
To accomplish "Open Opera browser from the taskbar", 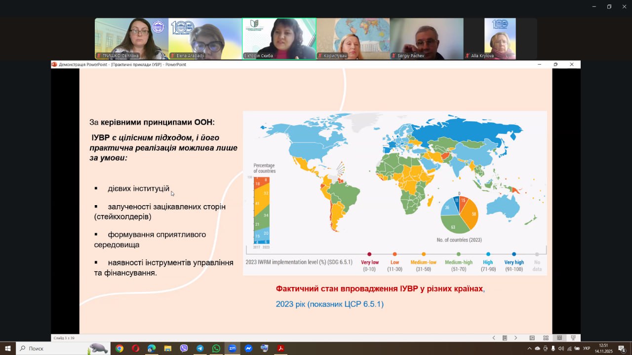I will [x=135, y=349].
